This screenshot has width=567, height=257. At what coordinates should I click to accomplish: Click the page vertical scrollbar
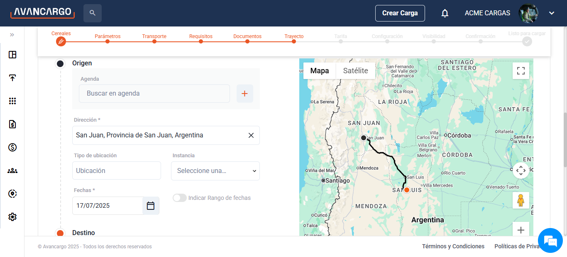pyautogui.click(x=565, y=140)
